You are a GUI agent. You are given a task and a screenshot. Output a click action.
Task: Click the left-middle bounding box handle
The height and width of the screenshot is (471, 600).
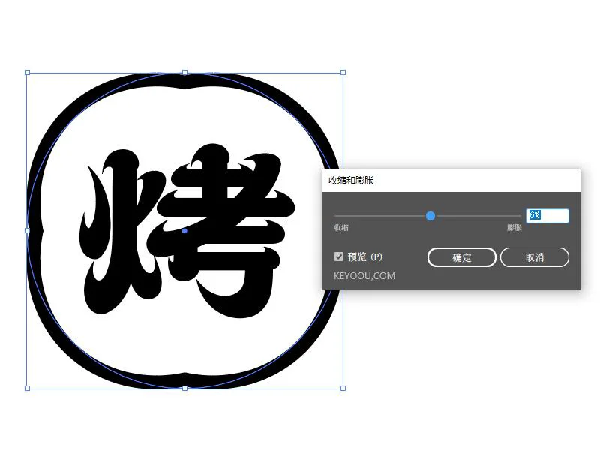coord(27,230)
